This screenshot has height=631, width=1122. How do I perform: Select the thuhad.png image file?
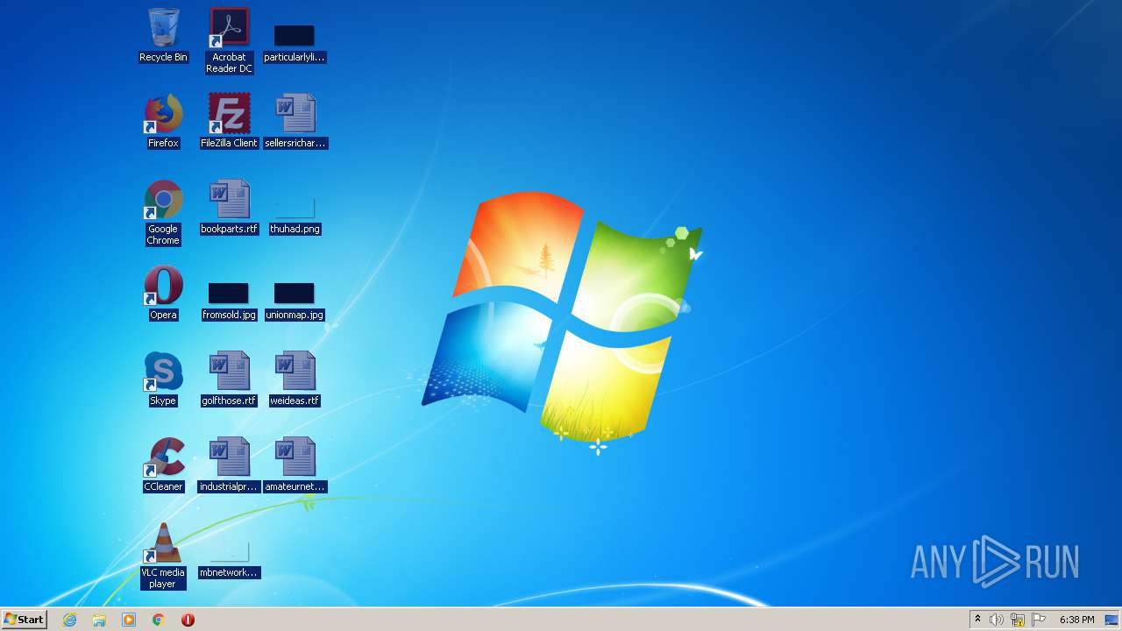[295, 216]
